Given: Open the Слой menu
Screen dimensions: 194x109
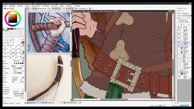Looking at the screenshot, I should [x=27, y=6].
